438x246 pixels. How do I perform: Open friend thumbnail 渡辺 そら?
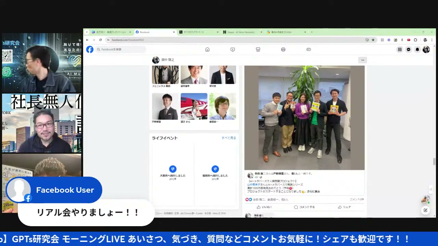[x=194, y=106]
